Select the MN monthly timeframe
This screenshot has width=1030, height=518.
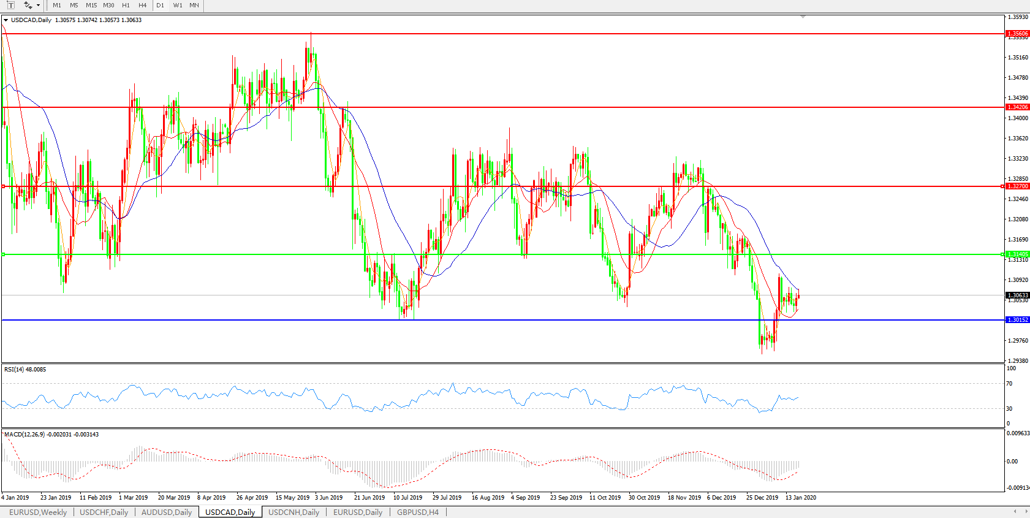[194, 6]
